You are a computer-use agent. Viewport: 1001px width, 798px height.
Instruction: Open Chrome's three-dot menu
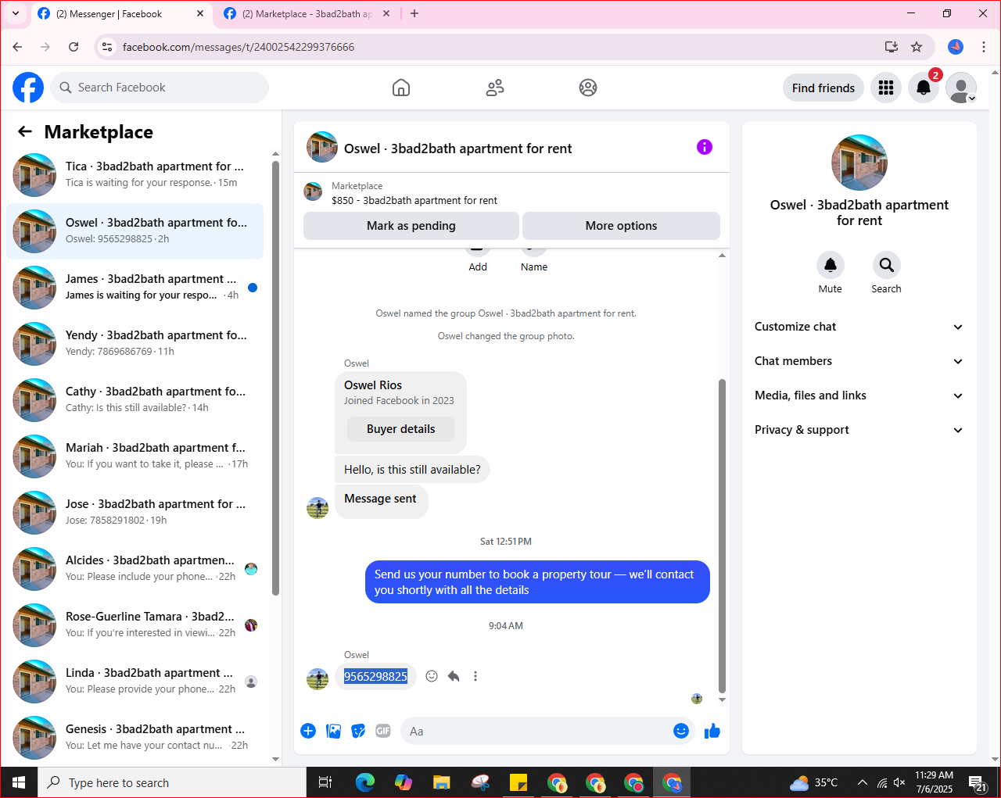(x=984, y=47)
